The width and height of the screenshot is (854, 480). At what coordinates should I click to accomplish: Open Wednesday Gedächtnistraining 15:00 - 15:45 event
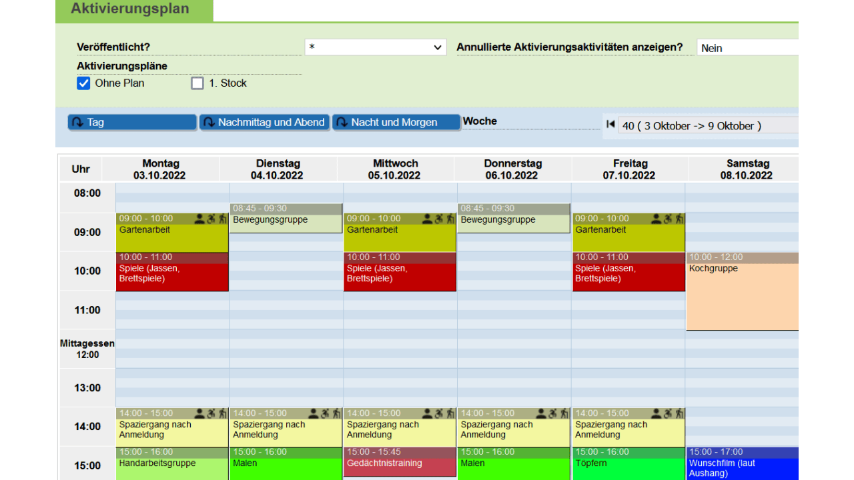point(400,462)
